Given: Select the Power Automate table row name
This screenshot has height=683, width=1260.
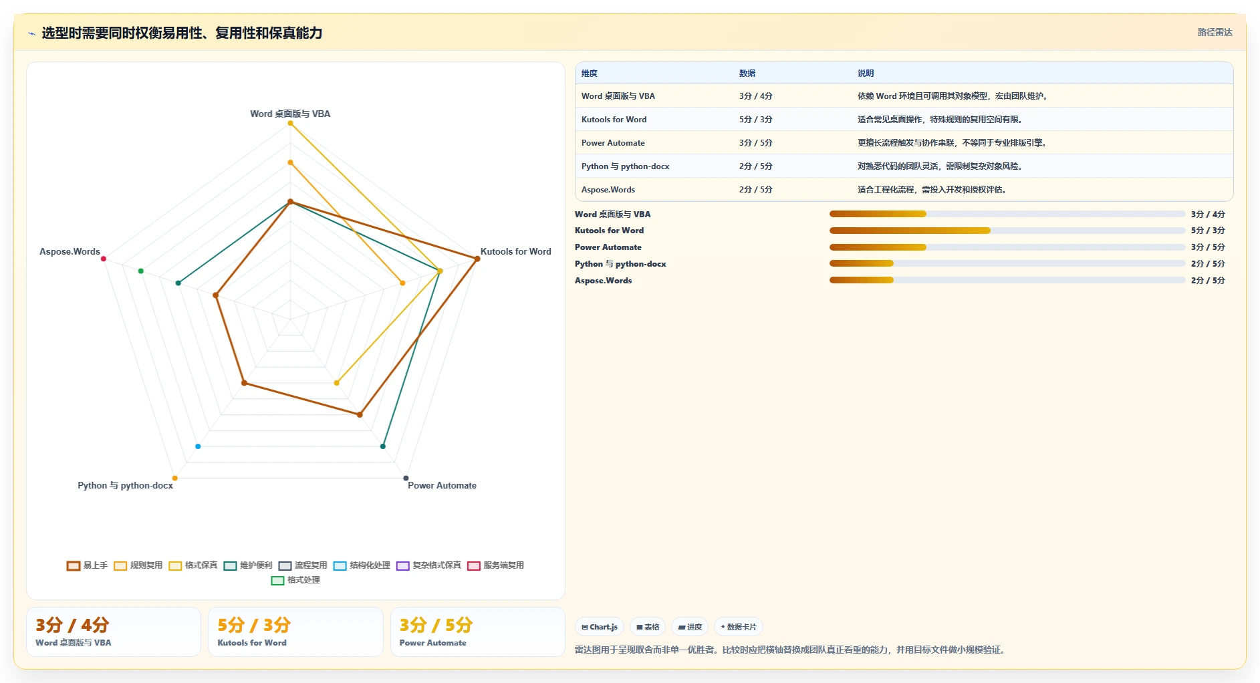Looking at the screenshot, I should 613,143.
